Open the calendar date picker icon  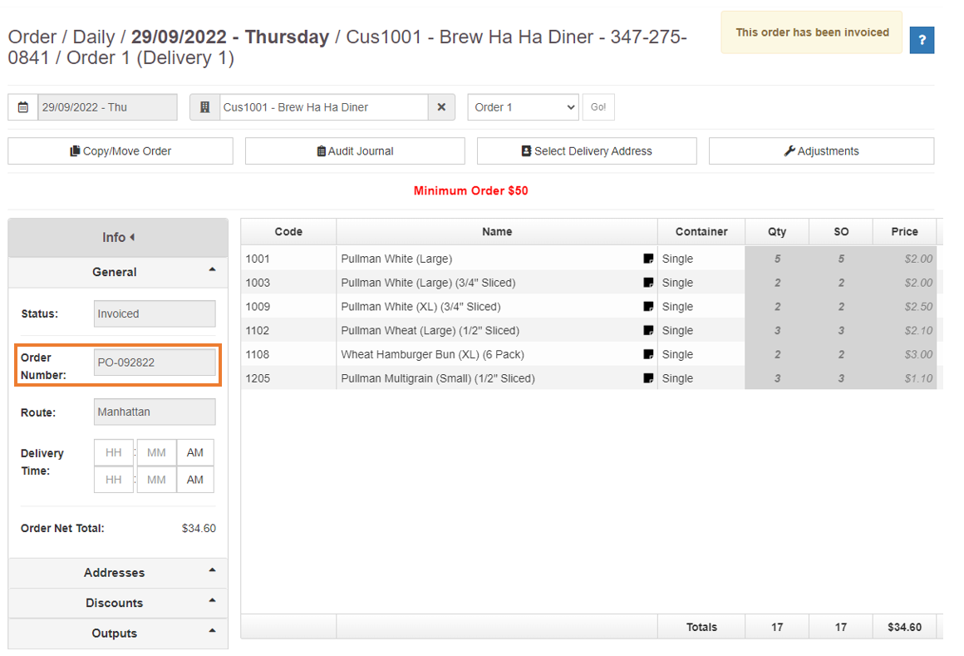point(22,107)
